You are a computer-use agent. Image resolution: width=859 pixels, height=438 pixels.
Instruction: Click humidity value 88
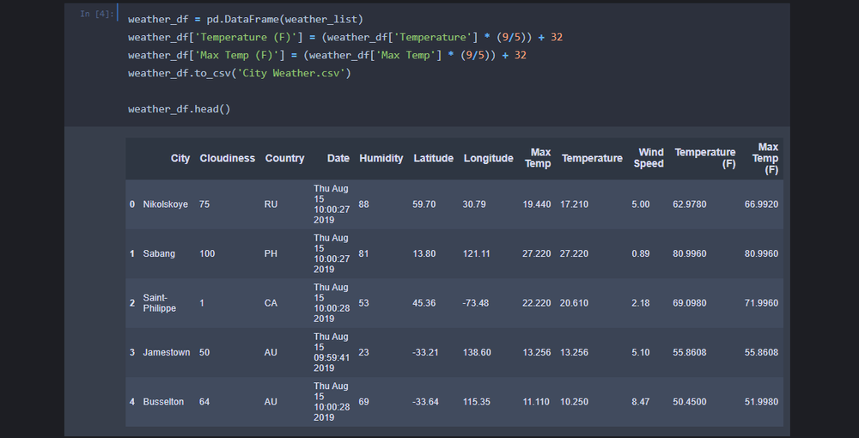(363, 204)
